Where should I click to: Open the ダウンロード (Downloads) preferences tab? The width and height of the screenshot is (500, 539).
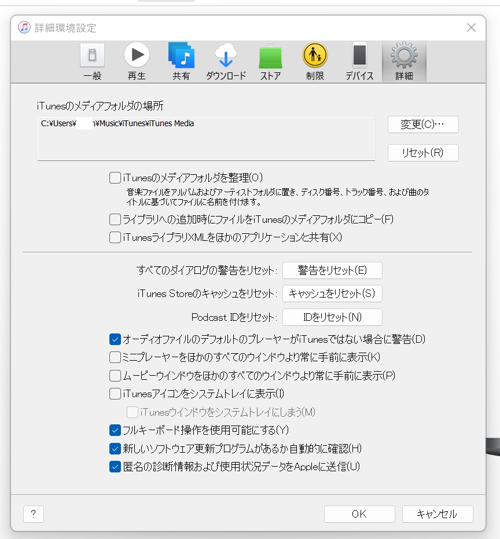[x=226, y=62]
